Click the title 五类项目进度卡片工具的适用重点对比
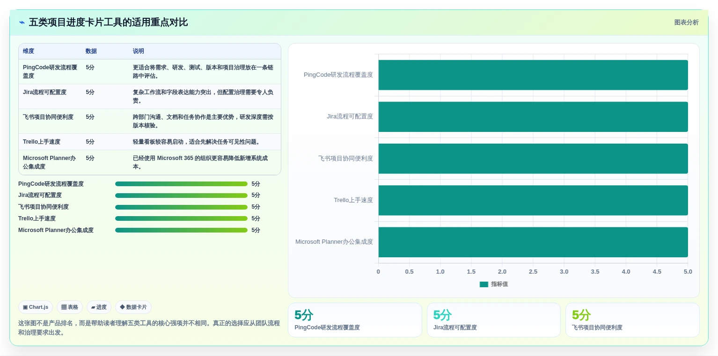The height and width of the screenshot is (356, 718). [x=108, y=22]
